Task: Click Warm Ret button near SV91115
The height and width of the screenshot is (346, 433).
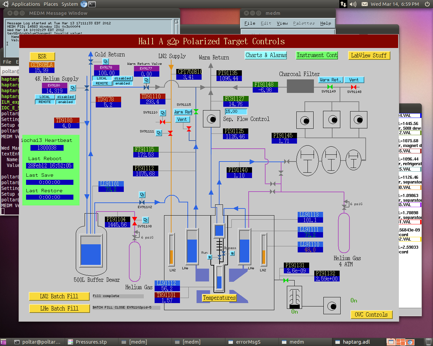Action: click(x=183, y=112)
